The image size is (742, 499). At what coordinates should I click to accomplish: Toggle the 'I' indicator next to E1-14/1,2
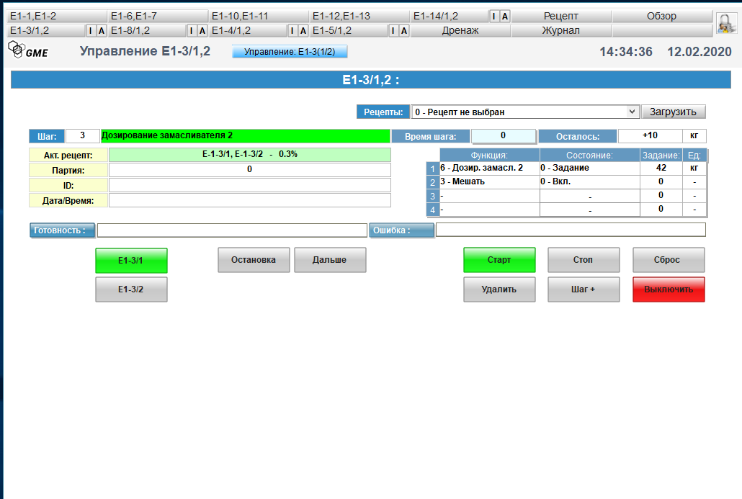tap(495, 16)
